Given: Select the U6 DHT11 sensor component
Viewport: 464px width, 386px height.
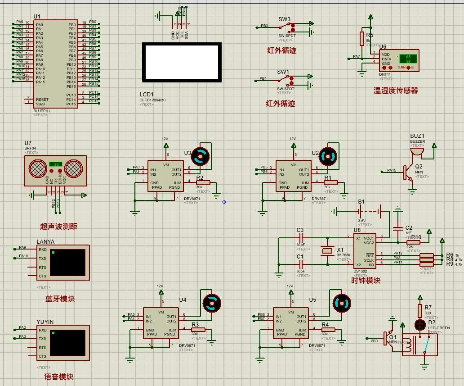Looking at the screenshot, I should (399, 60).
